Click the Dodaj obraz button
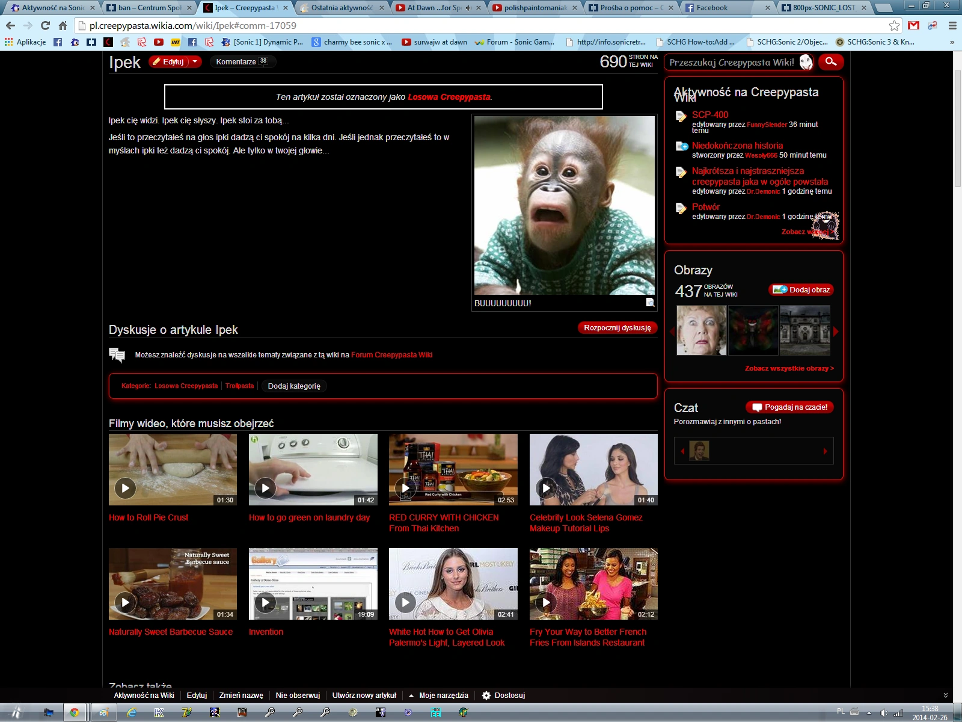 [801, 290]
